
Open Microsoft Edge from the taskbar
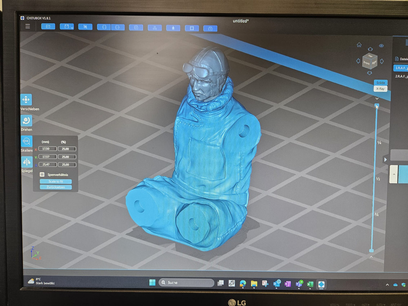tap(242, 283)
